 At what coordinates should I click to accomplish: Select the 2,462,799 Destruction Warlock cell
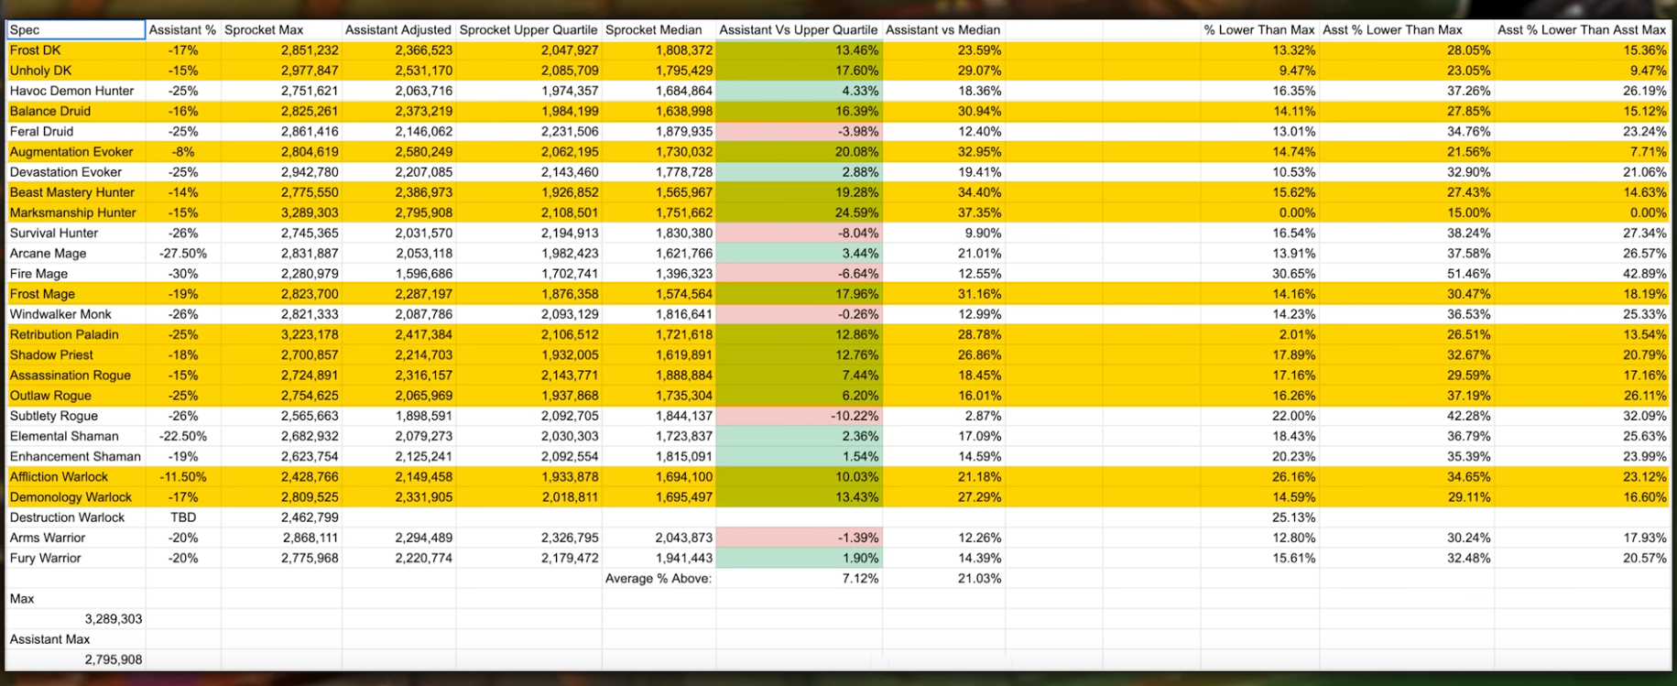pyautogui.click(x=281, y=517)
